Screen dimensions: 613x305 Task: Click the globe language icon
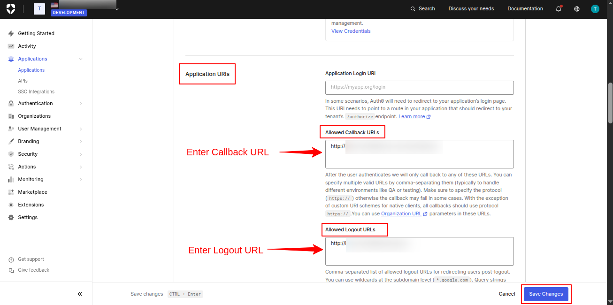577,8
